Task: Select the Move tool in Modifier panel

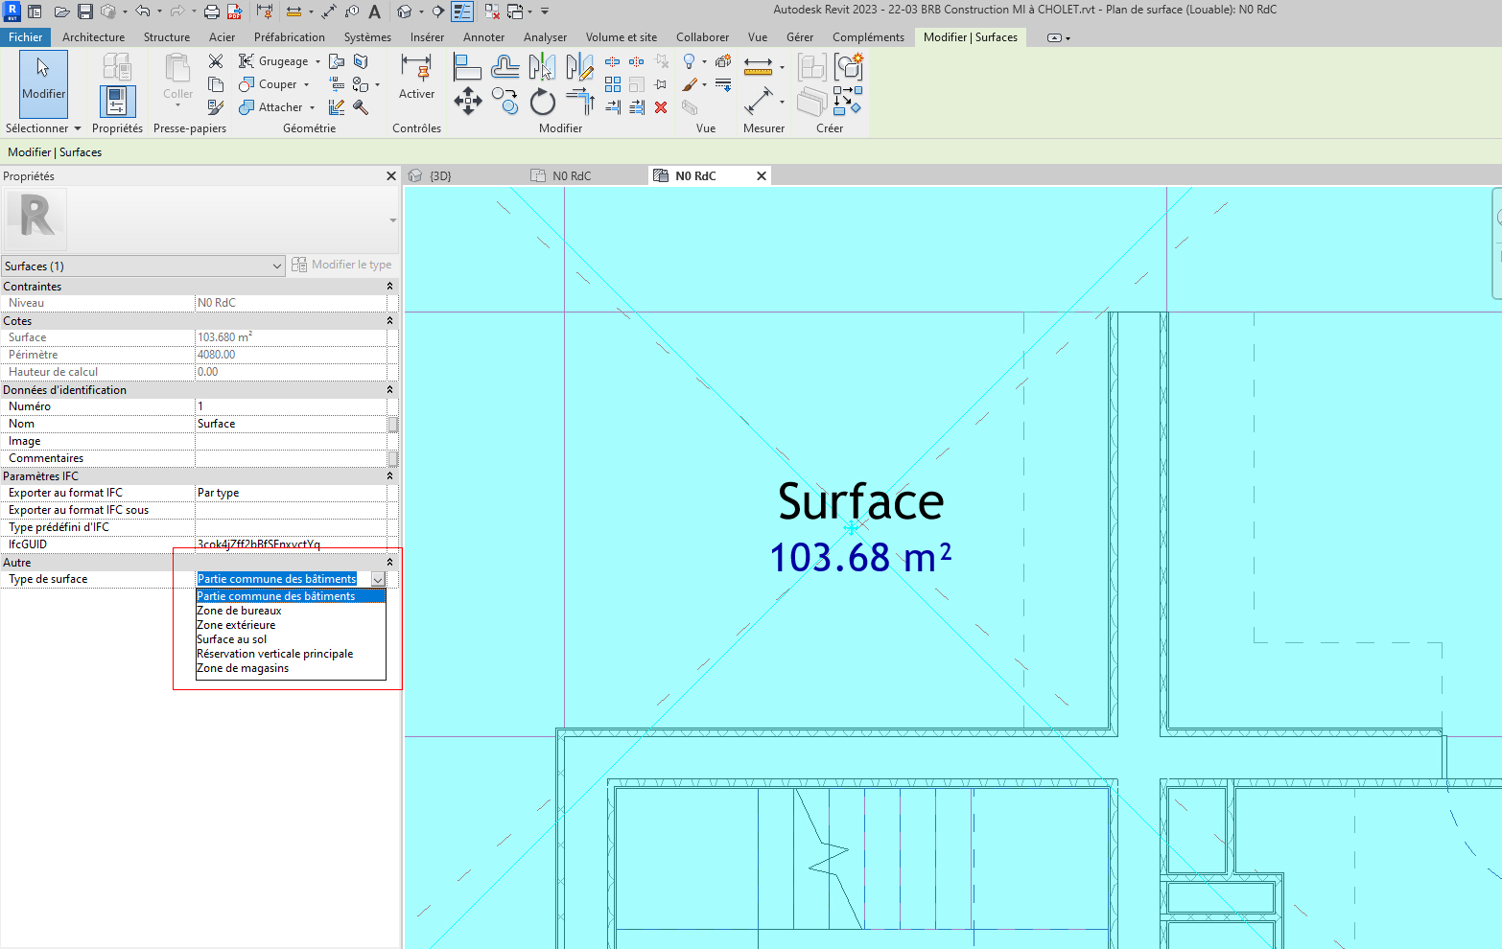Action: point(467,101)
